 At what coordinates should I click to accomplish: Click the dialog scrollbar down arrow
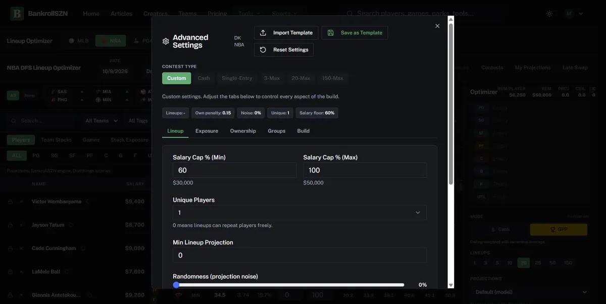[451, 285]
